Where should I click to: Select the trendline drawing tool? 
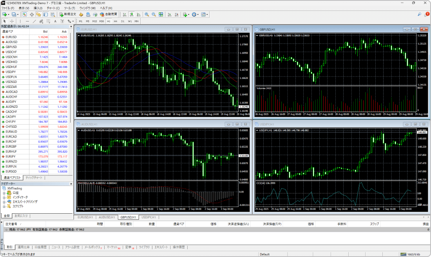click(34, 21)
